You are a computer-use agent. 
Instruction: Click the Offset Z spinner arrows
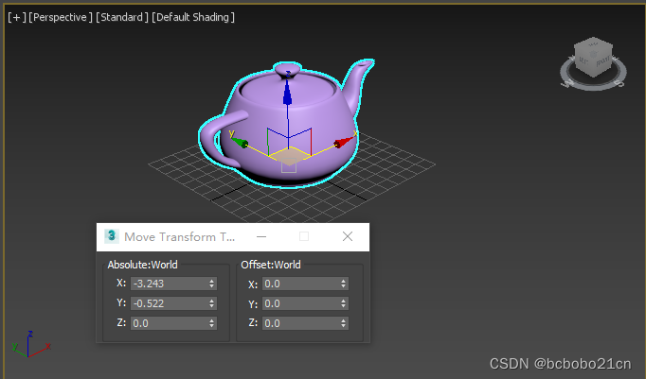pos(344,323)
